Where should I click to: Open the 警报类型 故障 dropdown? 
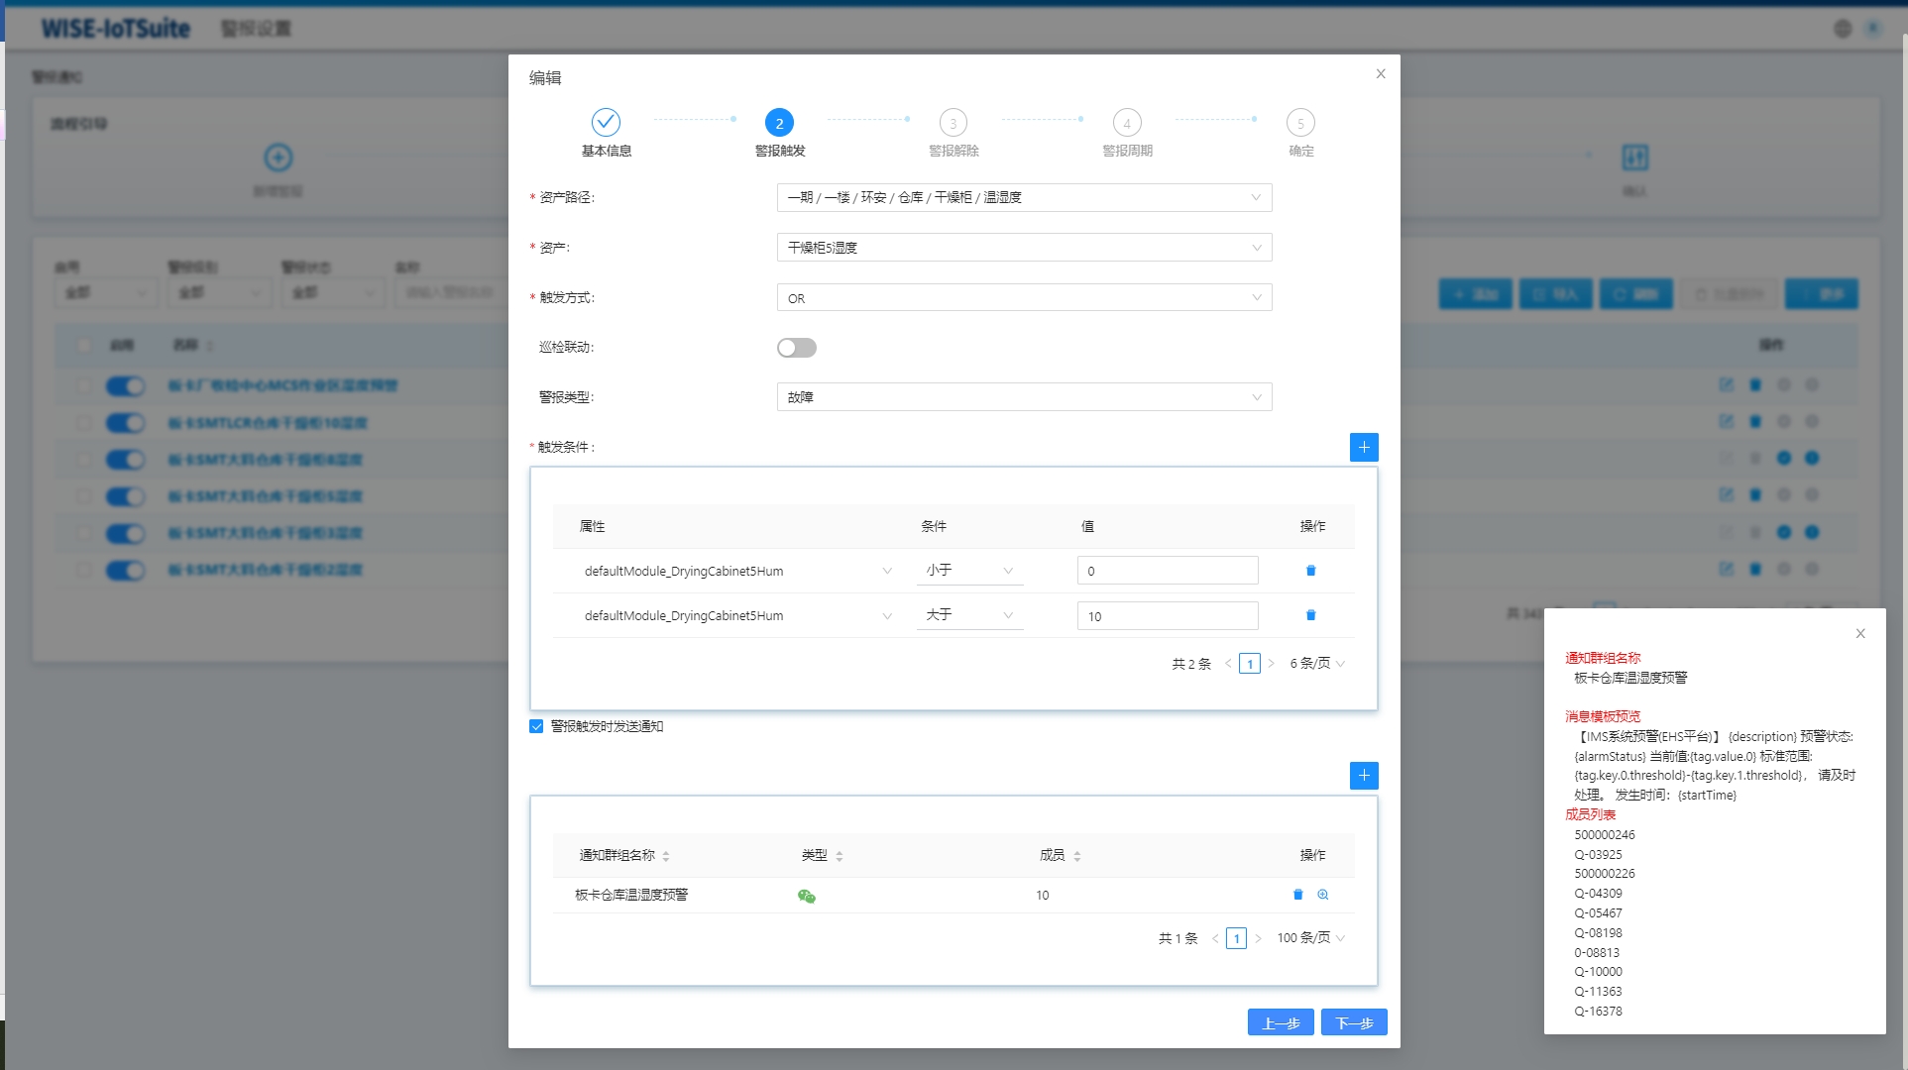[x=1023, y=397]
